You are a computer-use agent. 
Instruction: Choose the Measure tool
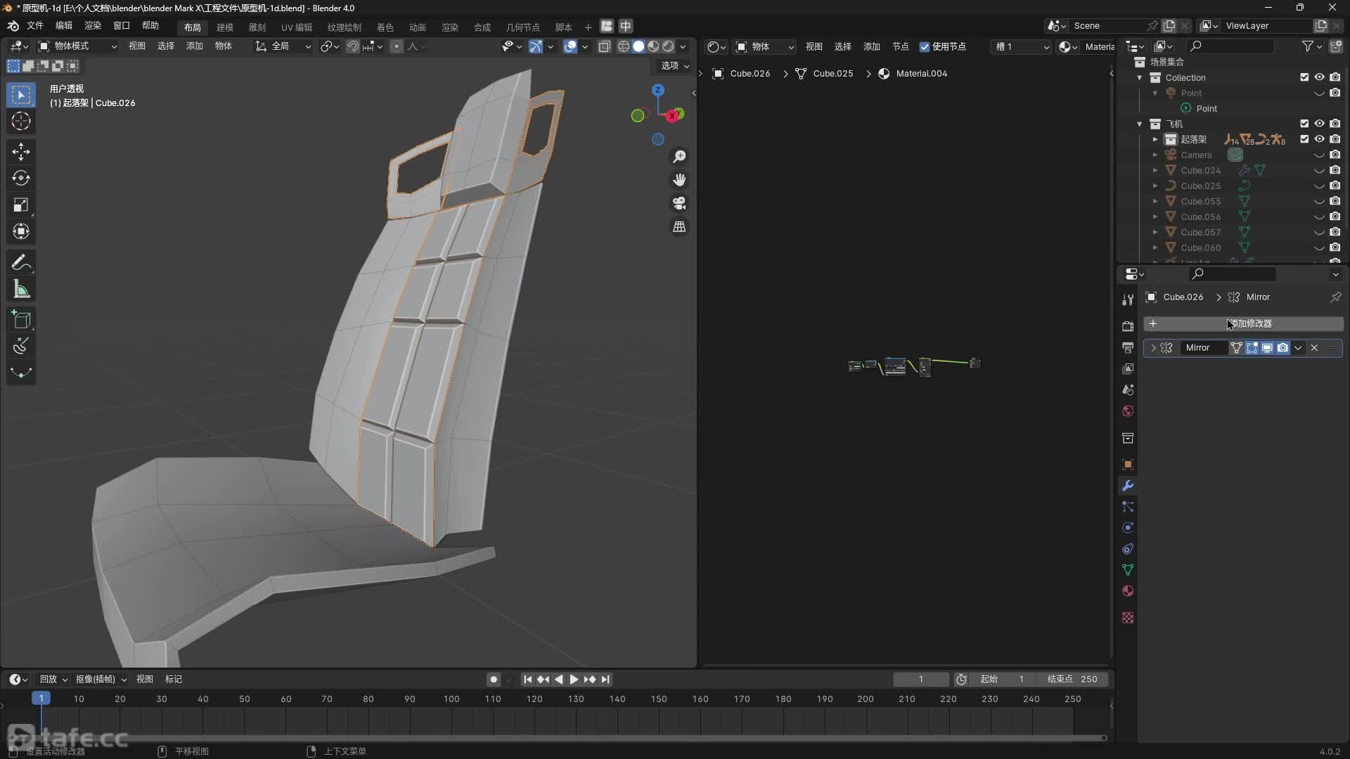[x=21, y=290]
